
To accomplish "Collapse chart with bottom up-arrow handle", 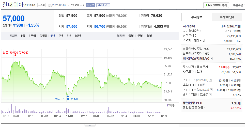I will click(90, 125).
